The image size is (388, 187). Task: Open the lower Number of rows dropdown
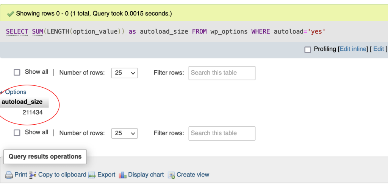click(124, 133)
